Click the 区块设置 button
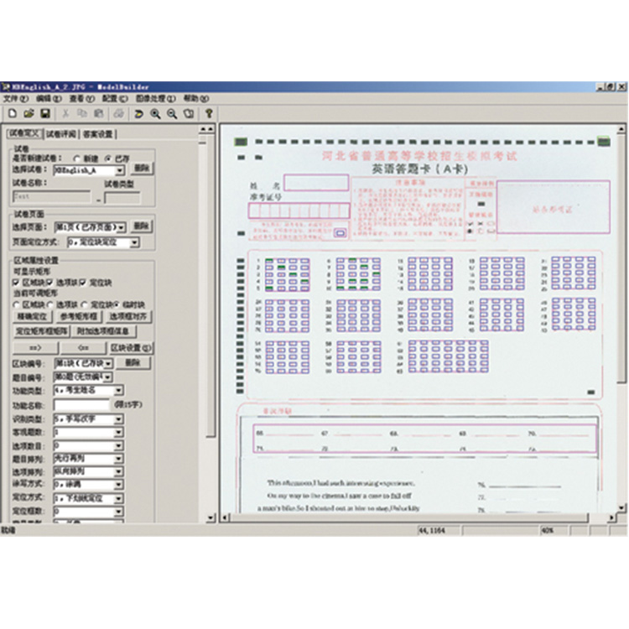 pos(131,348)
